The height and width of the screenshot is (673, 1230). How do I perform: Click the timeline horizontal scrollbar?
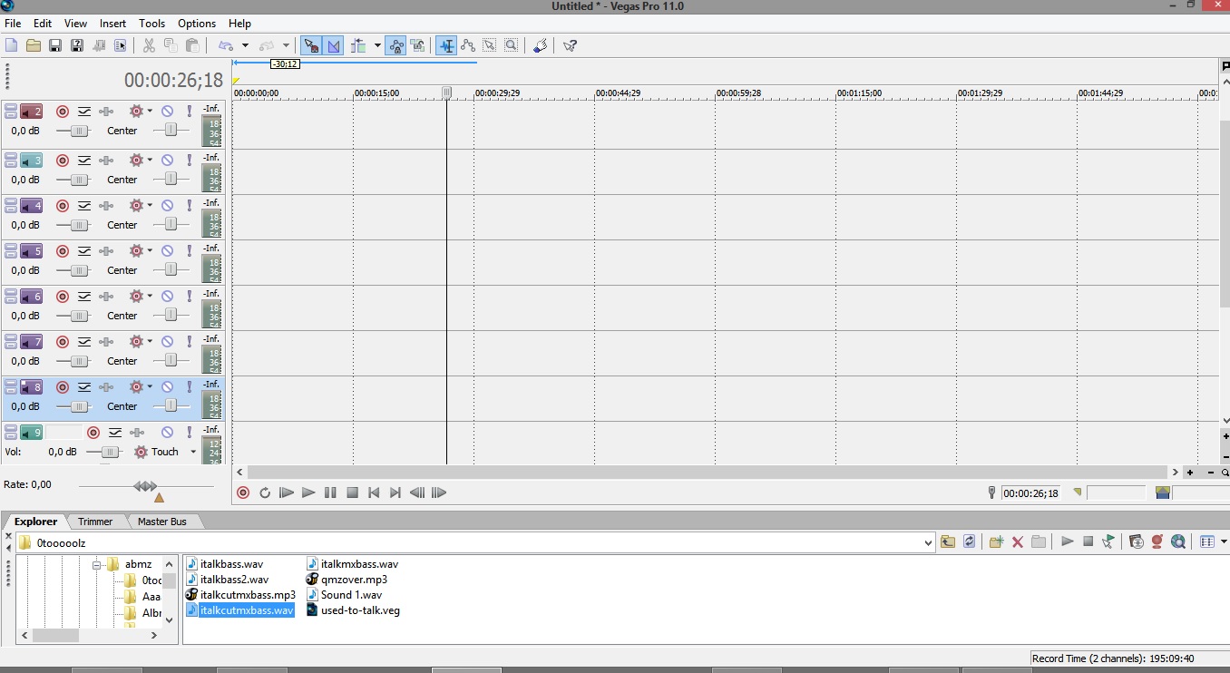coord(707,473)
